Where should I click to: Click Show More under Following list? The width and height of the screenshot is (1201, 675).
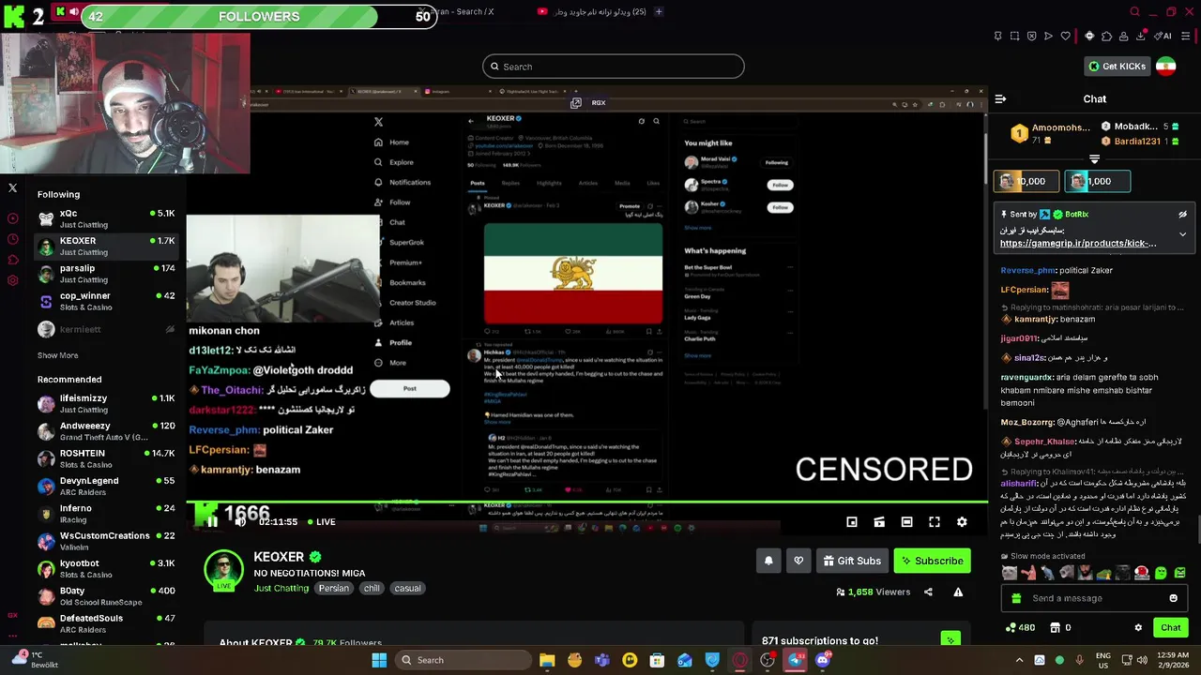pyautogui.click(x=57, y=355)
